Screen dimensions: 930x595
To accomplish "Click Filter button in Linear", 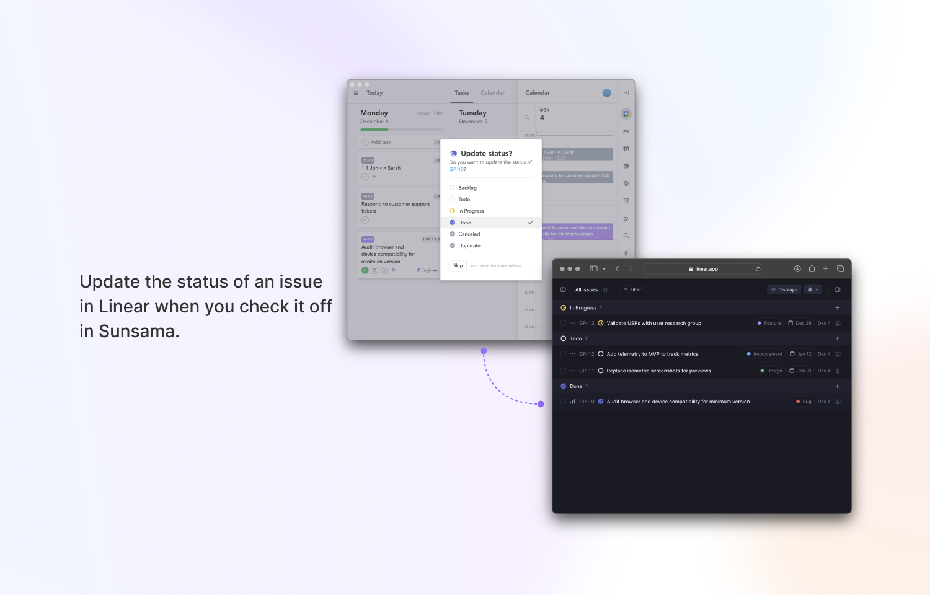I will coord(632,289).
